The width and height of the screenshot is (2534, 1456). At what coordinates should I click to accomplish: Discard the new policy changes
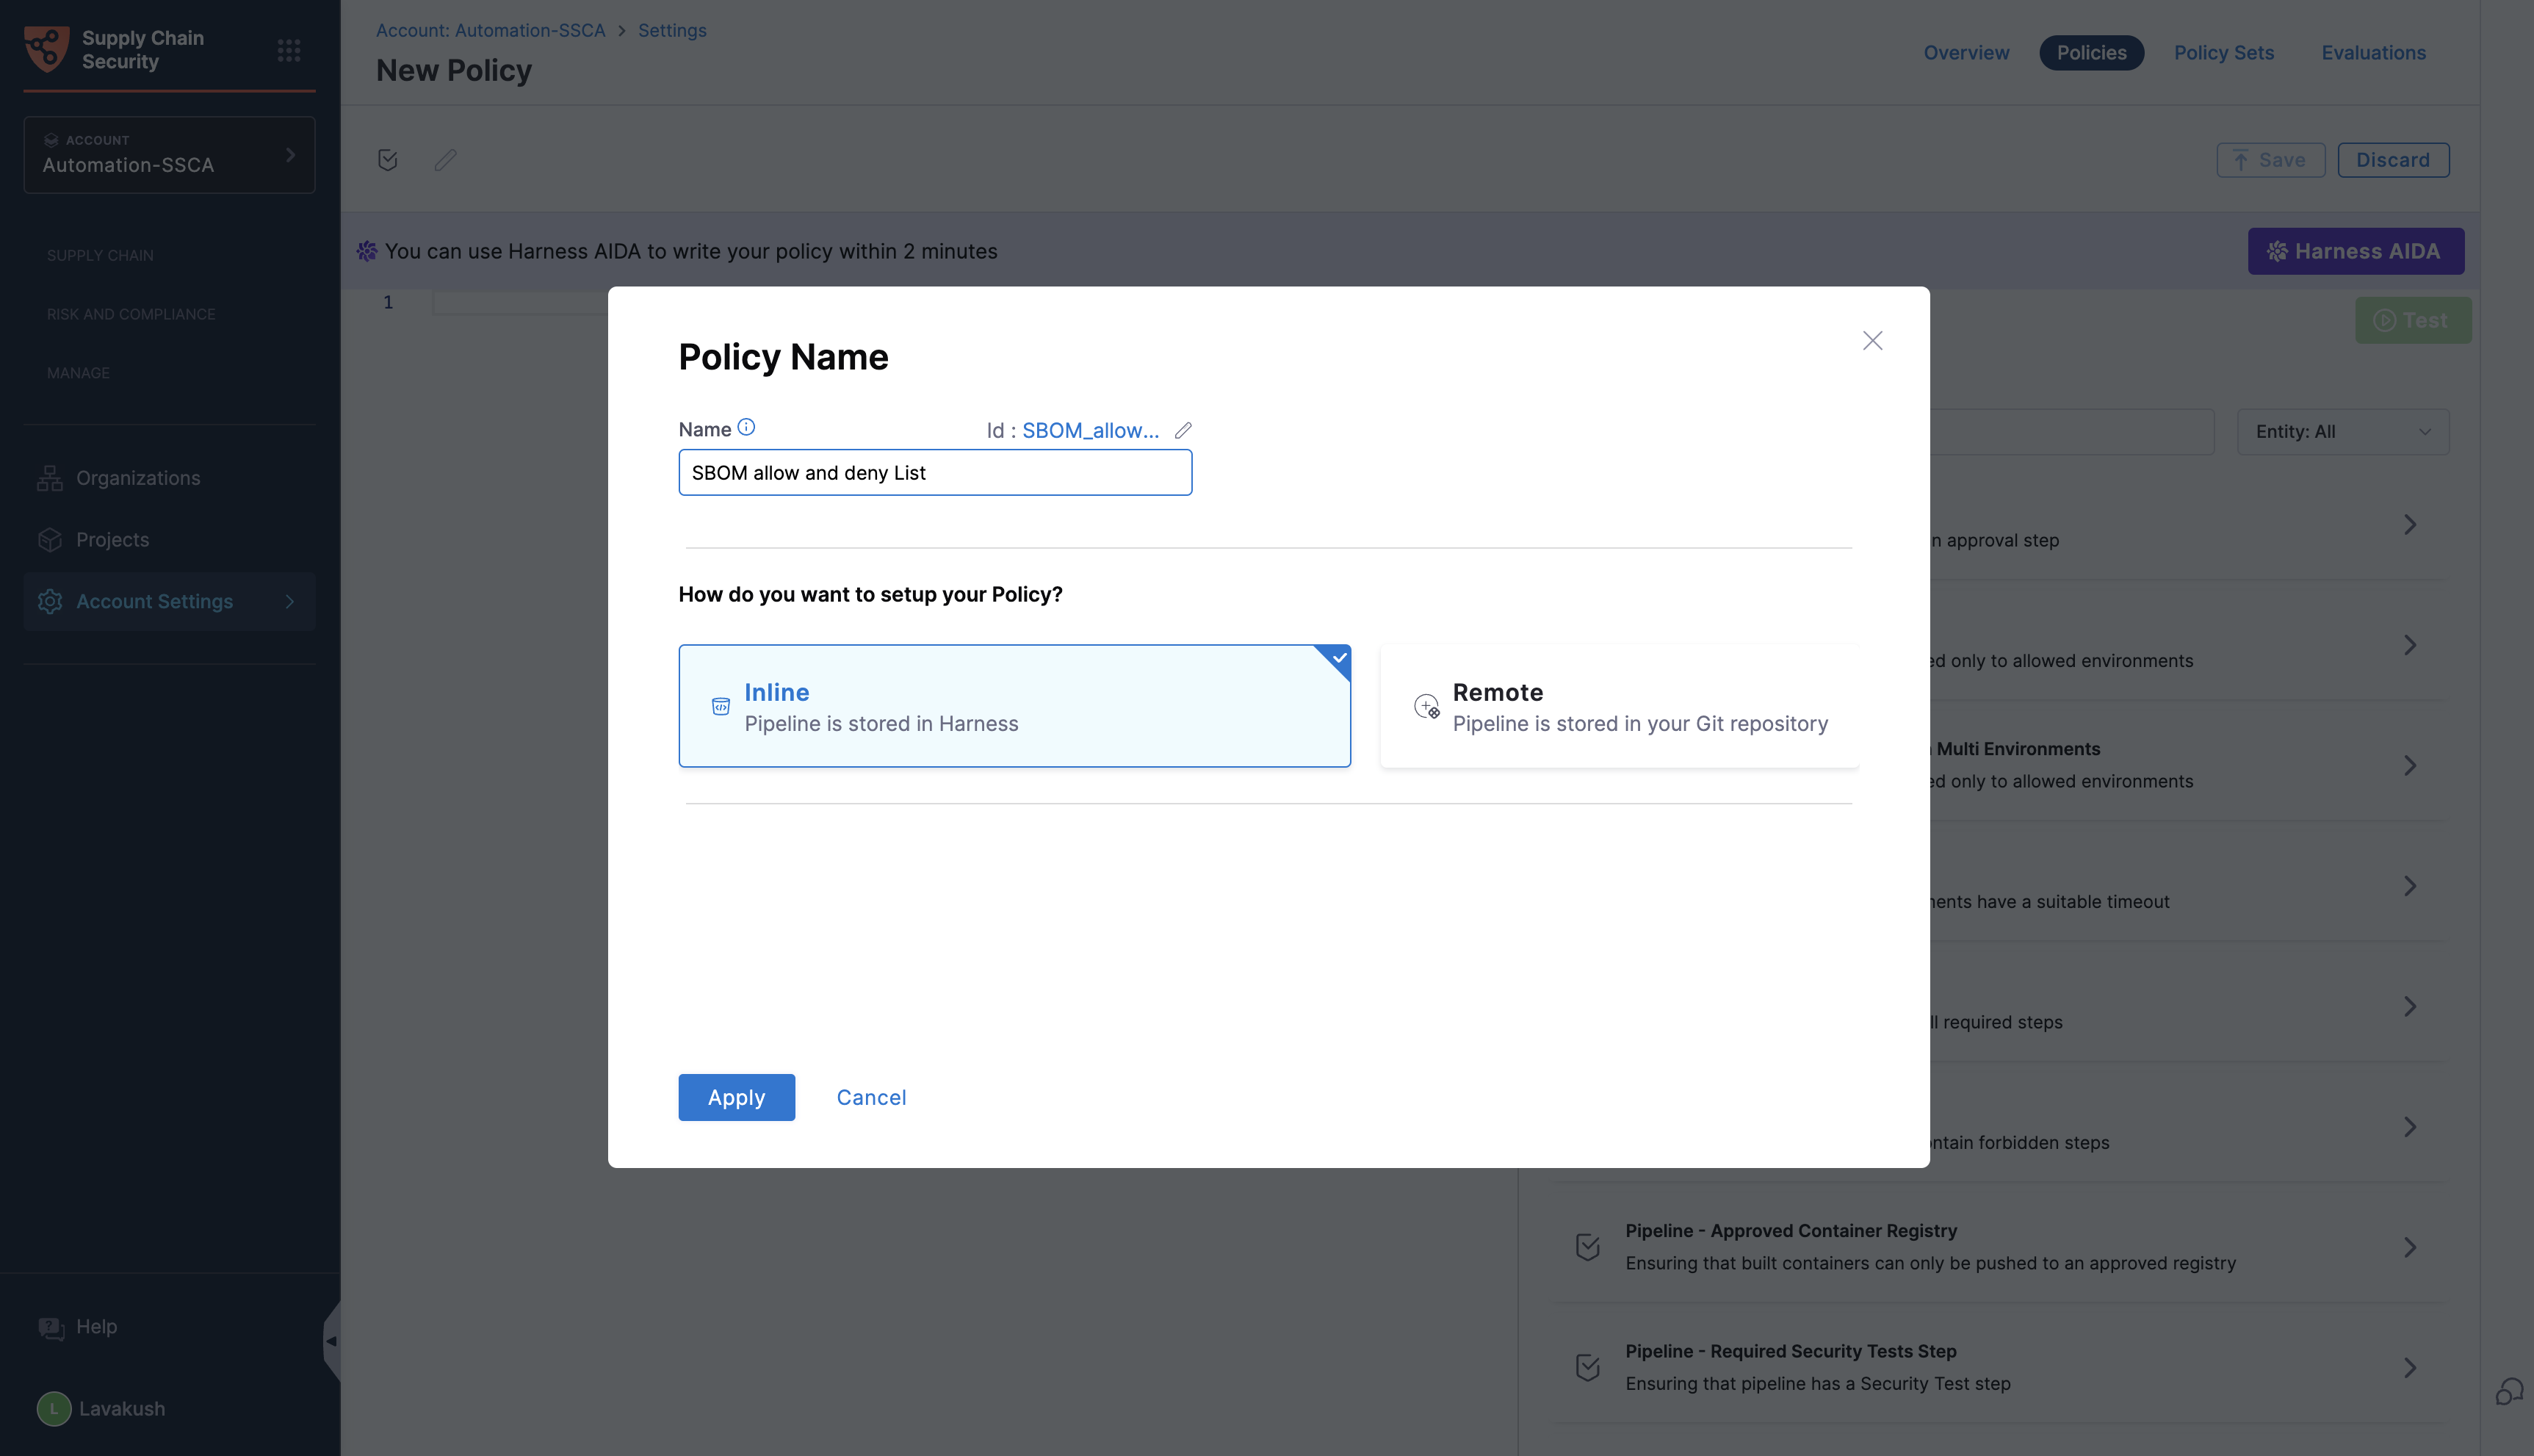click(x=2393, y=159)
